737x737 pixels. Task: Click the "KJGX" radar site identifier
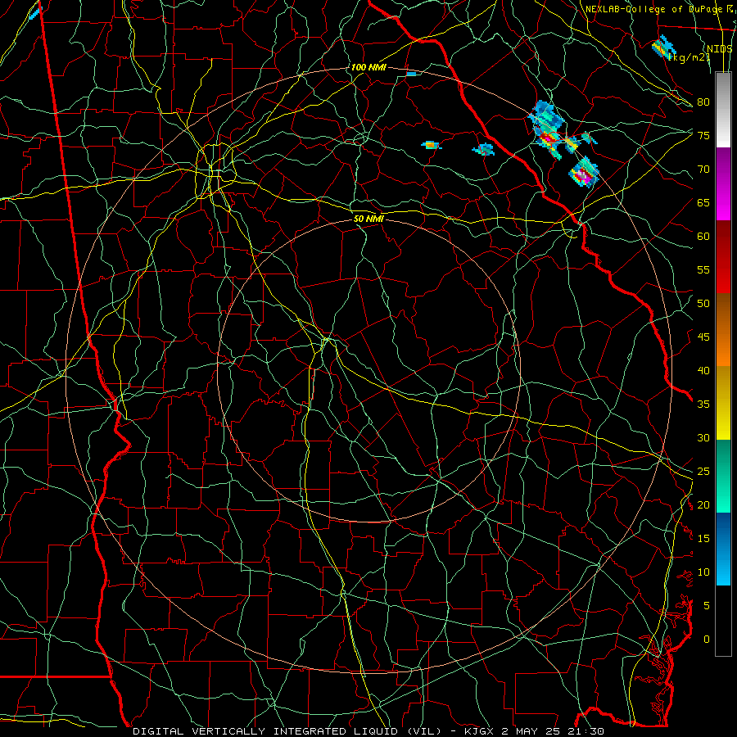pyautogui.click(x=478, y=731)
